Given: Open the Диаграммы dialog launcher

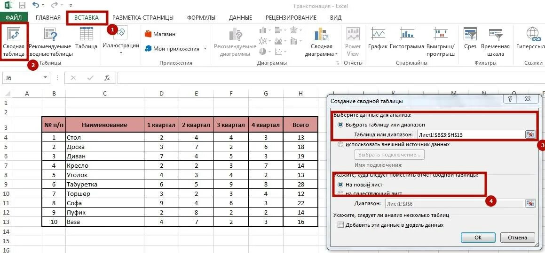Looking at the screenshot, I should click(337, 63).
